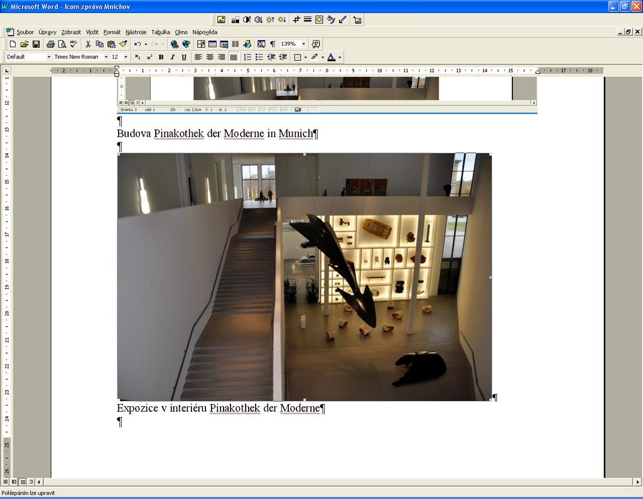Open the Nápověda menu
This screenshot has height=499, width=643.
[205, 32]
